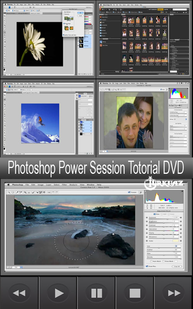Select the Hand tool in the beach Camera Raw toolbar

[x=13, y=192]
